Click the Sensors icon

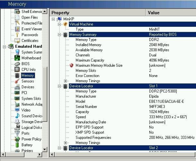pyautogui.click(x=17, y=81)
